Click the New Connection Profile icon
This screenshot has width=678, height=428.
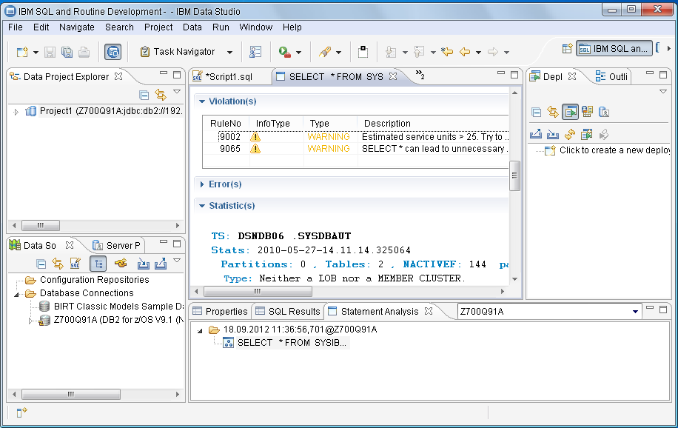coord(121,264)
